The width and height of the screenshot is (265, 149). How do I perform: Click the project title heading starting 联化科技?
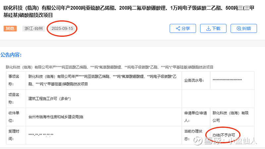(x=129, y=12)
